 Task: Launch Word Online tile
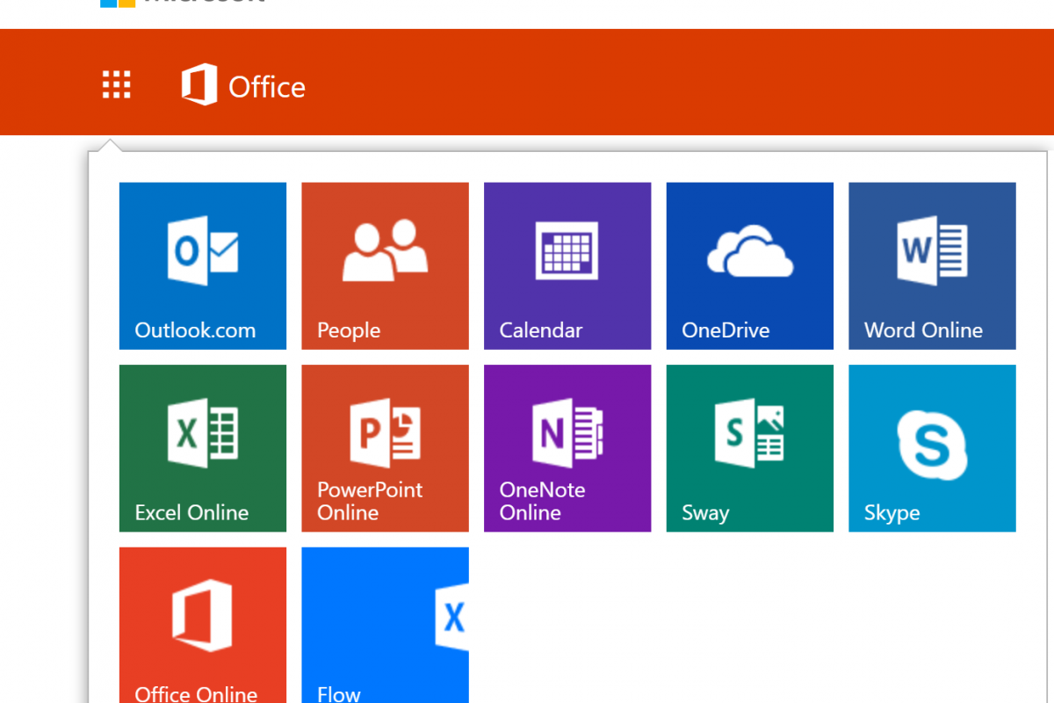pyautogui.click(x=932, y=265)
